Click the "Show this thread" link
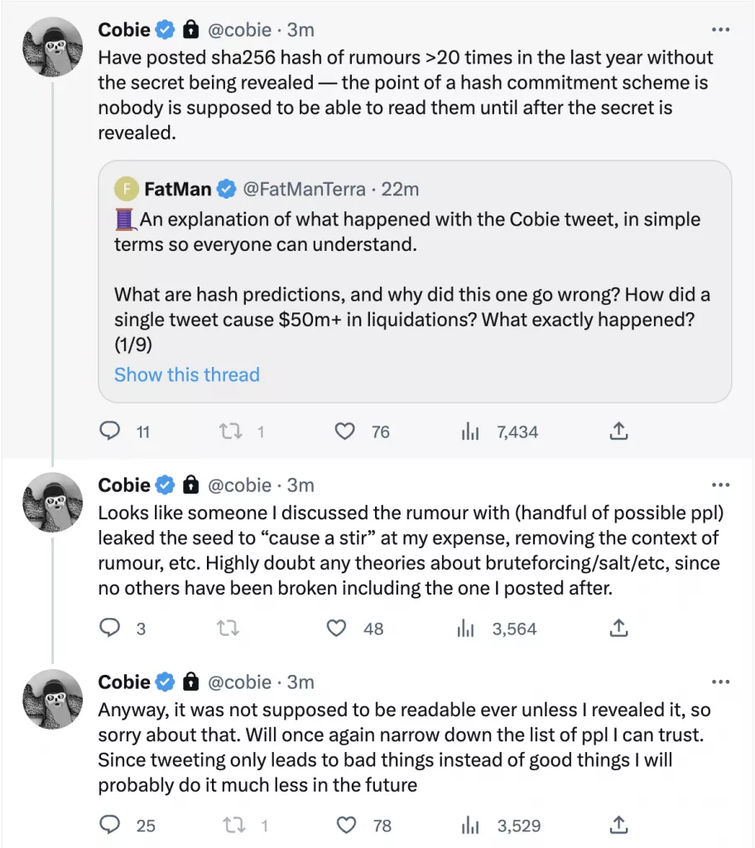 pos(187,374)
